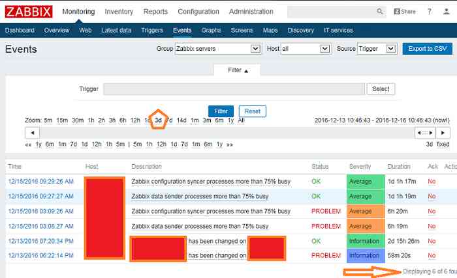The height and width of the screenshot is (278, 457).
Task: Open the Configuration menu
Action: (198, 12)
